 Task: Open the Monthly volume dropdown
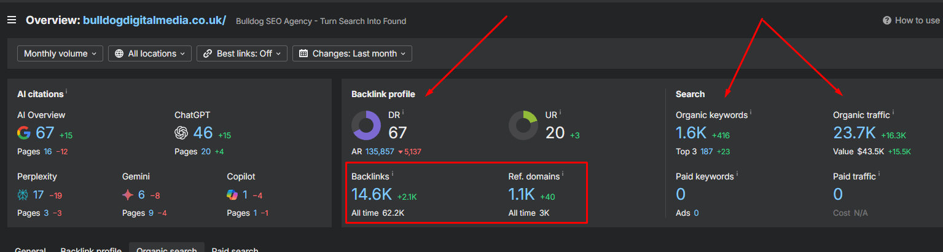point(60,53)
